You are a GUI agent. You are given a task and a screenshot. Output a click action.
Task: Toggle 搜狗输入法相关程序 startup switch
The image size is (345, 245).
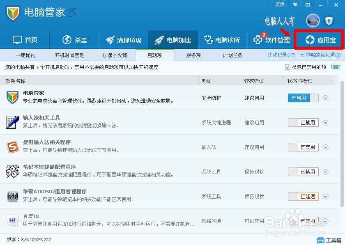point(303,147)
